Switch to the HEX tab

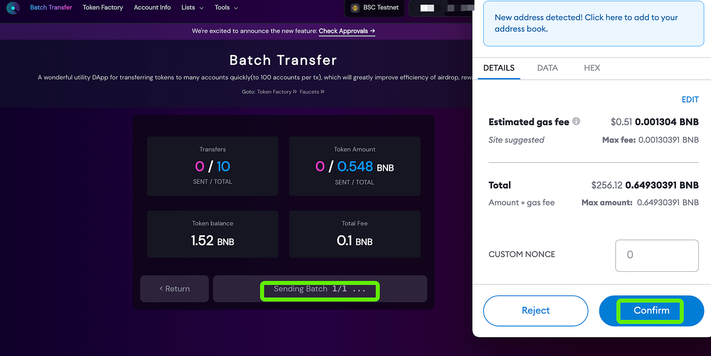point(592,68)
